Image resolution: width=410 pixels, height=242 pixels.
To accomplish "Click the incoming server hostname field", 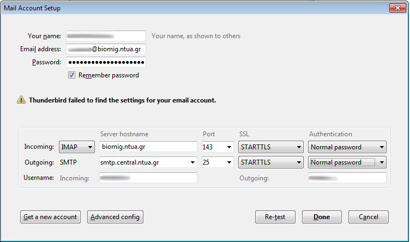I will [148, 147].
